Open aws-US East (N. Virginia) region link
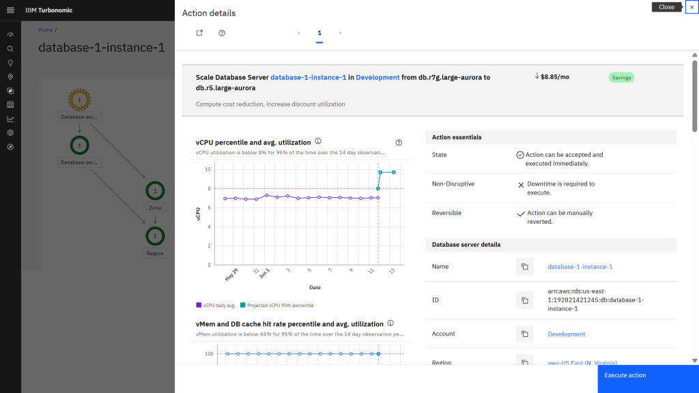Image resolution: width=699 pixels, height=393 pixels. [582, 363]
